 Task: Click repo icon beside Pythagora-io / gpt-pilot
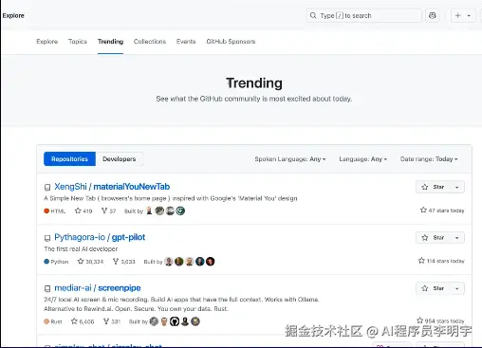(x=47, y=238)
